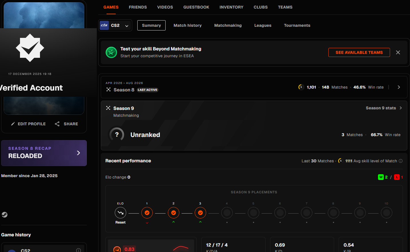The width and height of the screenshot is (410, 252).
Task: Click the Verified Account checkmark badge
Action: point(30,48)
